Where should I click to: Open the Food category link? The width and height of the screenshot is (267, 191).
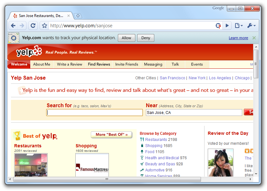pos(150,152)
